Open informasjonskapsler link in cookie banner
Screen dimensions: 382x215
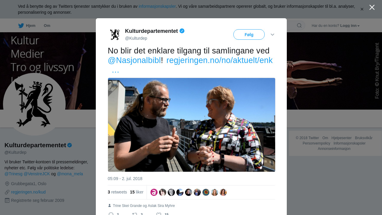click(157, 6)
